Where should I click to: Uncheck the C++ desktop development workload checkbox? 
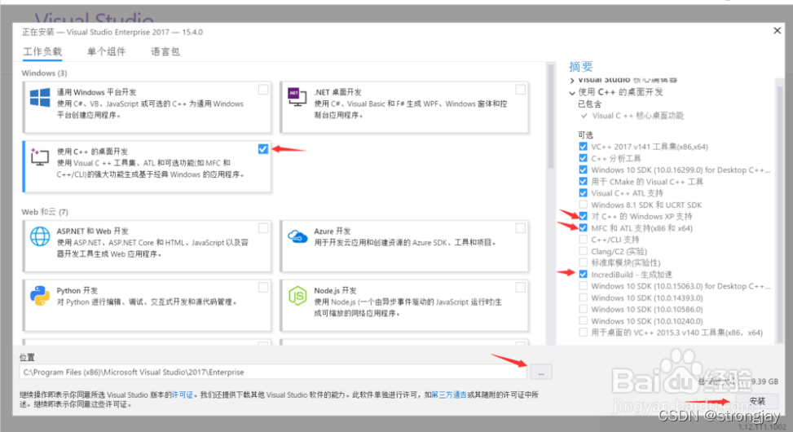coord(263,148)
